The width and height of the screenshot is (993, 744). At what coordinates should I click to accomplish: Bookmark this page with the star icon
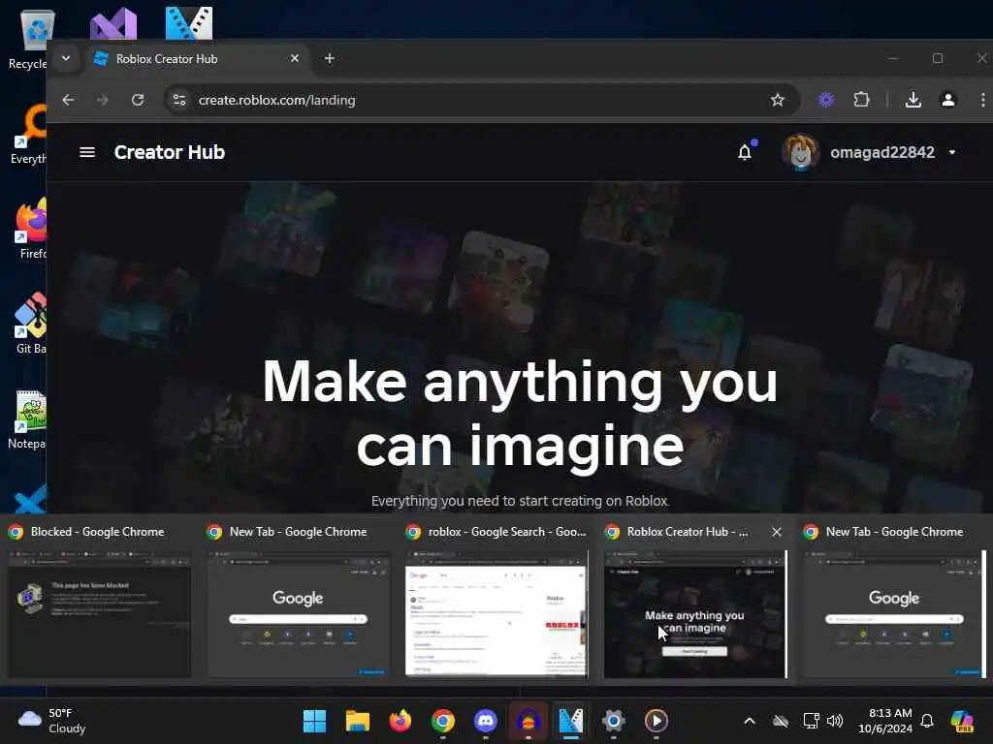point(778,100)
